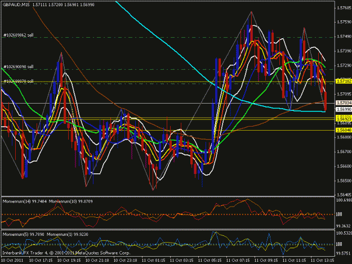Click the 11 Oct 03:15 time label
The width and height of the screenshot is (352, 264).
181,261
